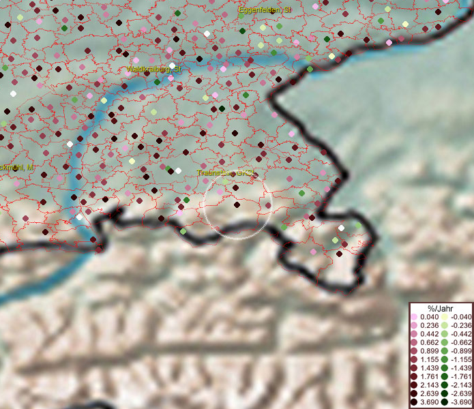Pick the -3.690 darkest green legend swatch
474x409 pixels.
click(x=444, y=403)
